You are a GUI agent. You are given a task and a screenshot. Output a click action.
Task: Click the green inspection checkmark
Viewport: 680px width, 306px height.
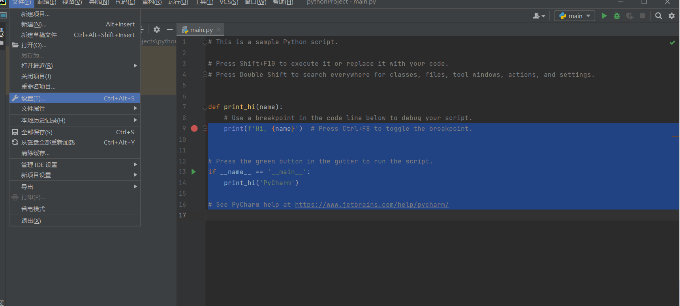(672, 42)
